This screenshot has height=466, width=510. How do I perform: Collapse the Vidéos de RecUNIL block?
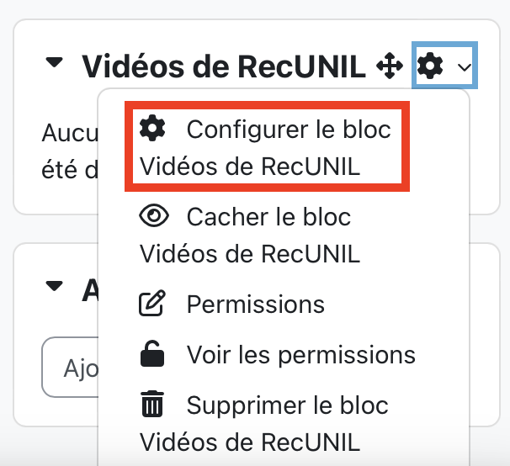(55, 64)
